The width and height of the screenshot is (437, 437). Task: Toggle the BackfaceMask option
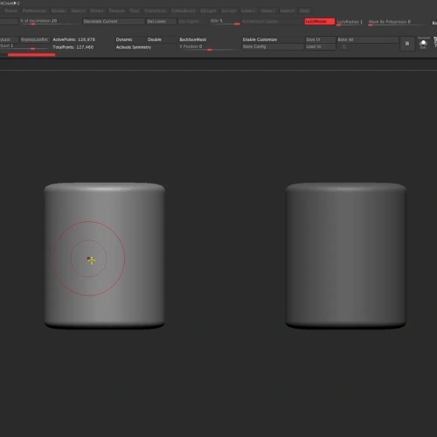point(193,39)
